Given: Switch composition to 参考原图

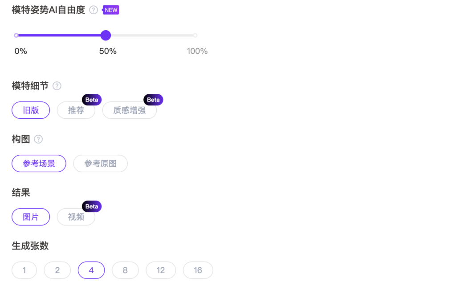Looking at the screenshot, I should click(100, 164).
